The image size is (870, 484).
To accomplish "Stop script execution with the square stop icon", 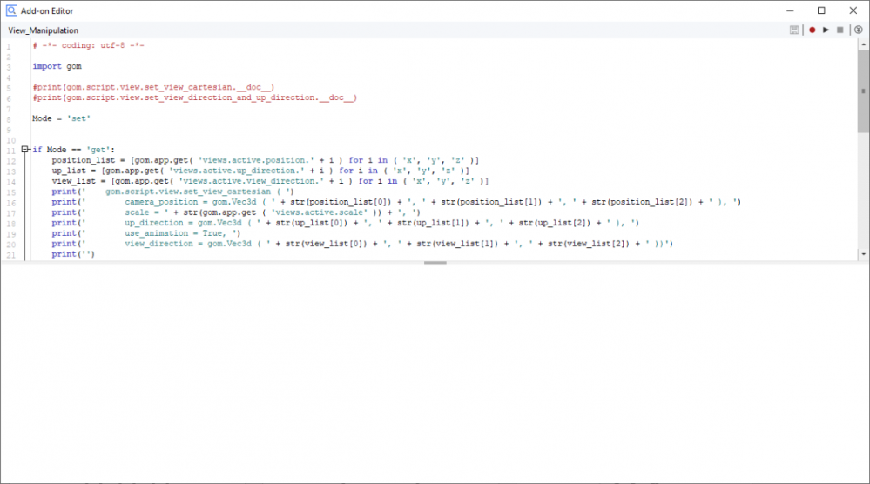I will pos(840,30).
